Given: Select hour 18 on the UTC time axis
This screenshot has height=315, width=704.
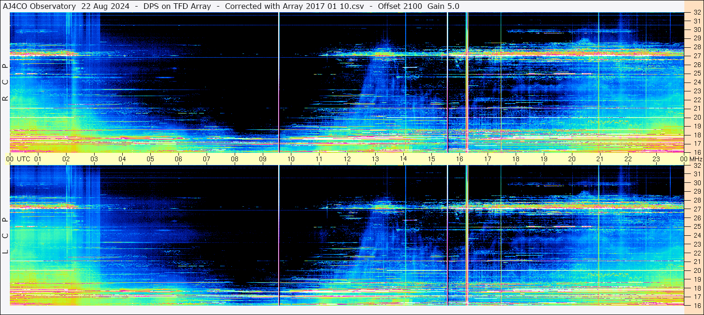Looking at the screenshot, I should click(x=516, y=159).
